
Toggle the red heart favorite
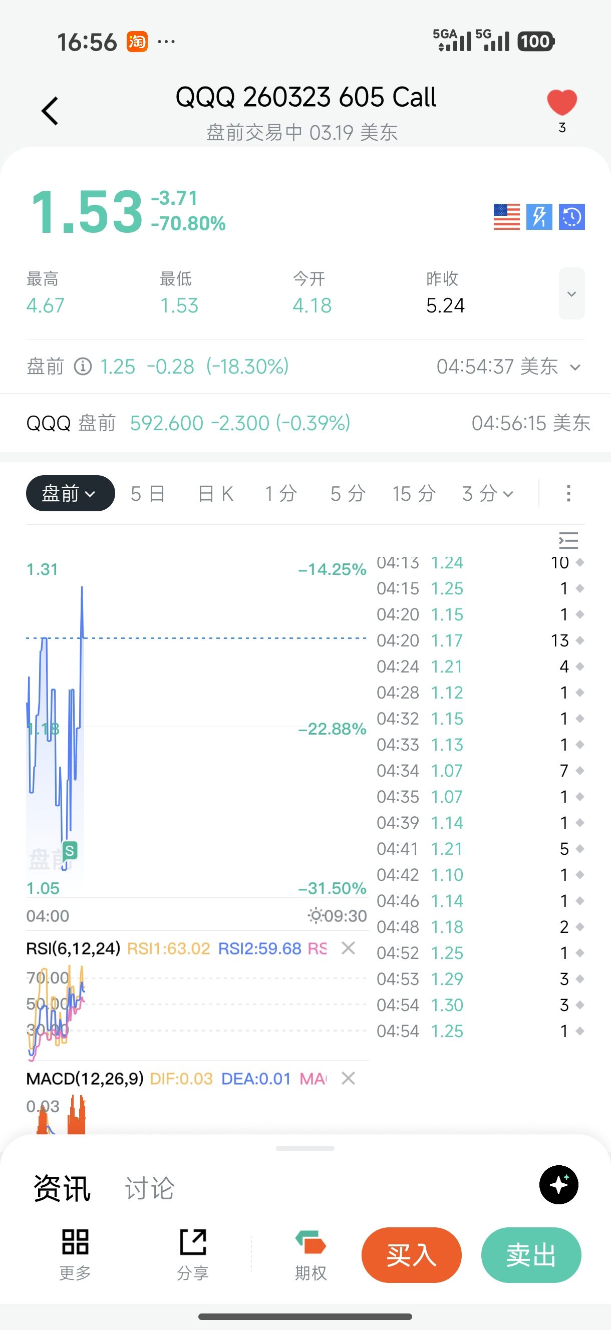(562, 102)
